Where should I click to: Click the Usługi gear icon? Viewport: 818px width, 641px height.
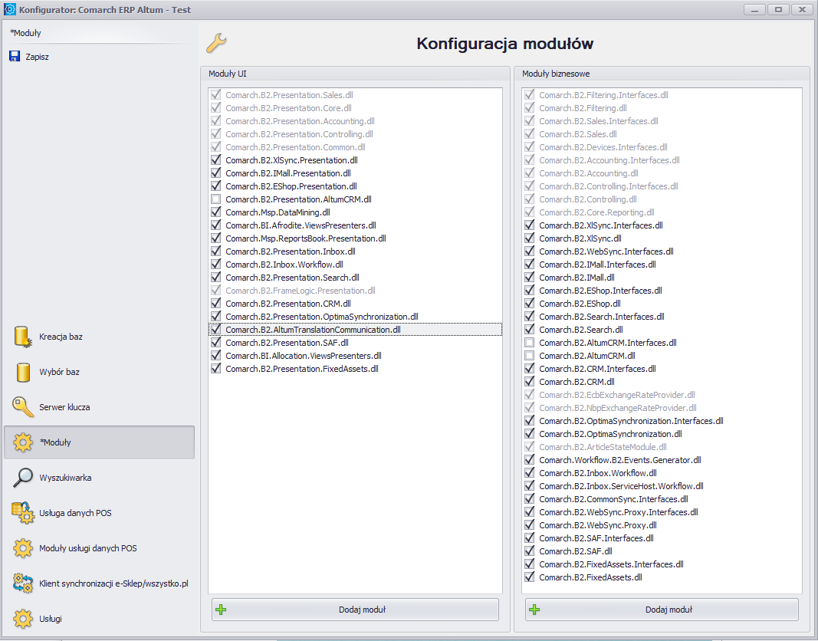coord(23,619)
